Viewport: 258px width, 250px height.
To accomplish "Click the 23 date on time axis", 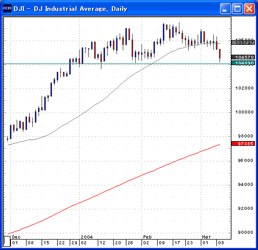I will tap(190, 243).
